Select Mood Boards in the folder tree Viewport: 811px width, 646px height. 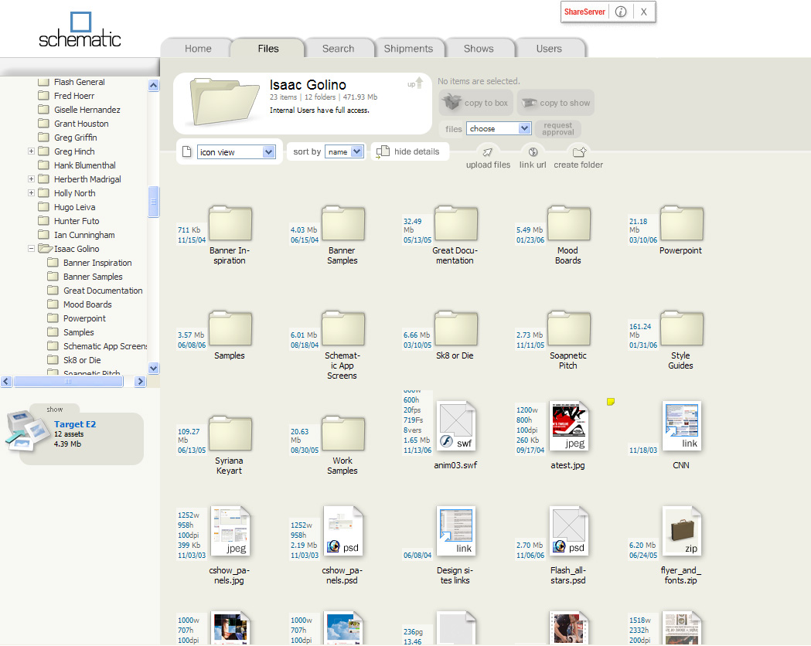(x=87, y=304)
